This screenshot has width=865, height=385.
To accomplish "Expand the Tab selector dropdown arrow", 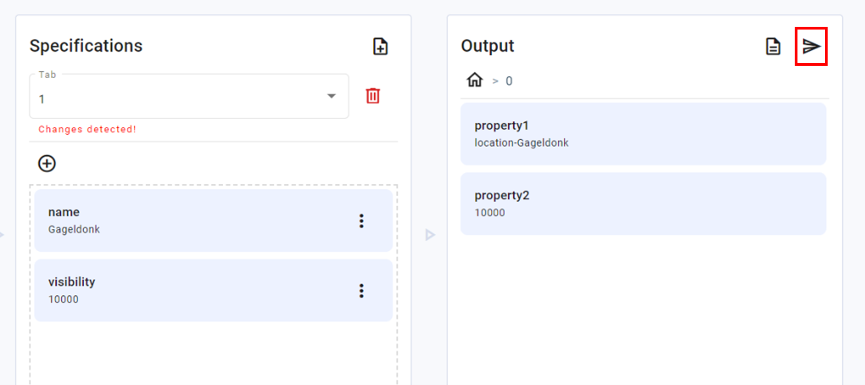I will (331, 96).
